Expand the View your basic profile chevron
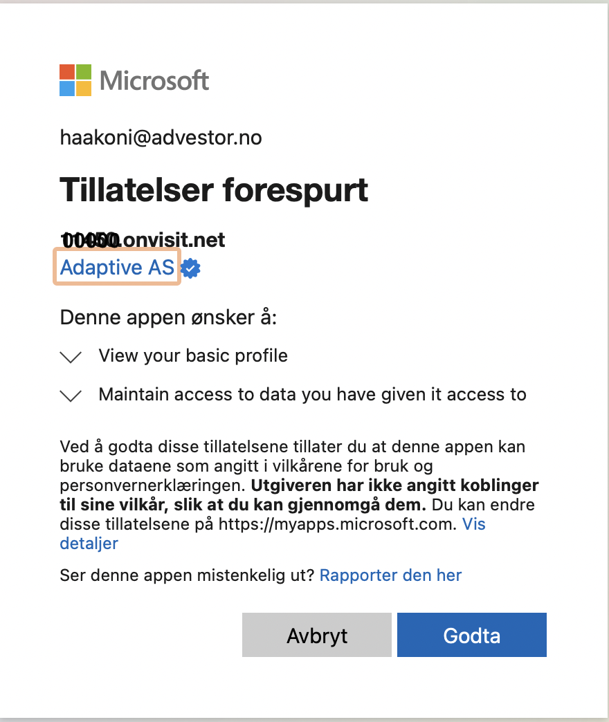The image size is (609, 722). pyautogui.click(x=71, y=357)
